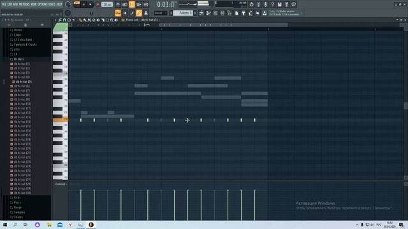The image size is (408, 229).
Task: Open the snap selector dropdown left of Pattern 1
Action: click(161, 13)
